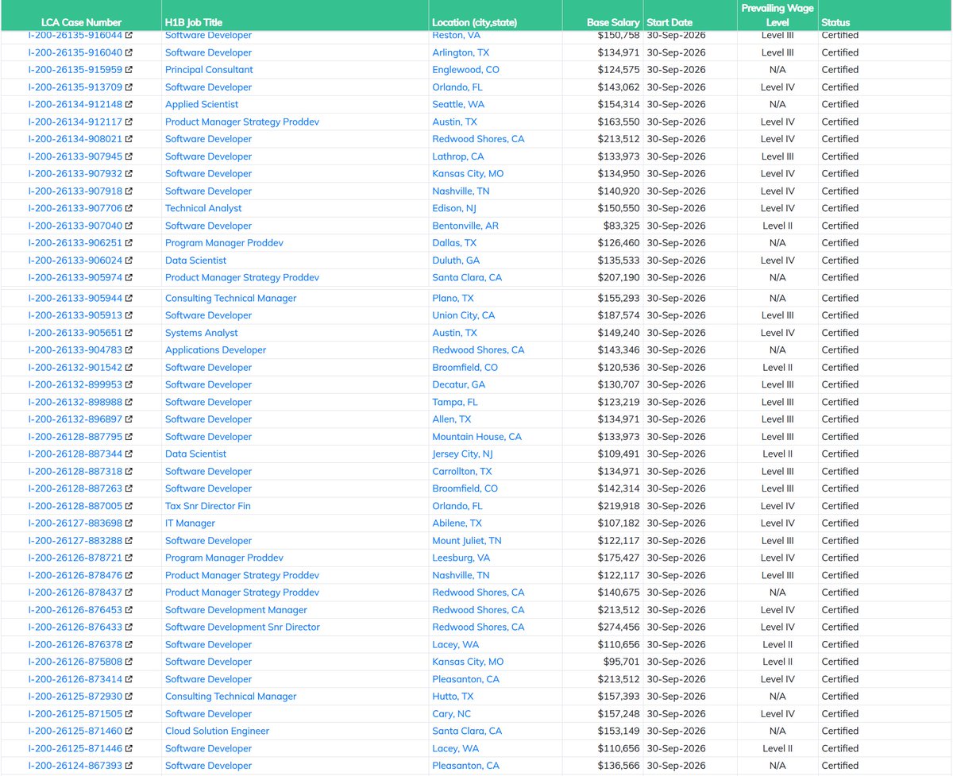
Task: Open the Mount Juliet, TN location link
Action: 467,541
